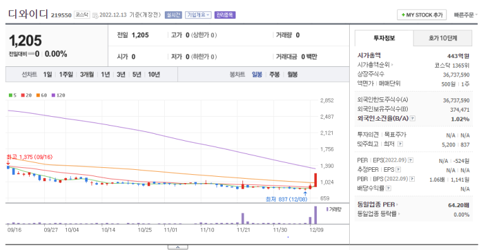The height and width of the screenshot is (250, 488).
Task: Click the 64.20배 sector PER value
Action: coord(459,205)
